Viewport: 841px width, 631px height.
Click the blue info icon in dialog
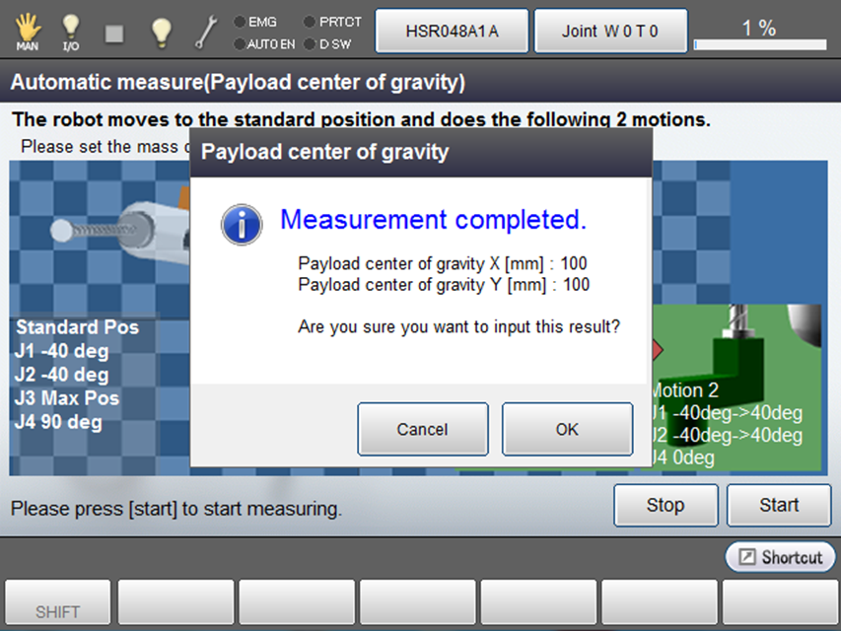click(x=242, y=224)
